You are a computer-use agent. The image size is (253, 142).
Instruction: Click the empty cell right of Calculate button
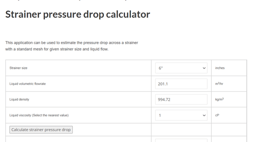coord(181,130)
